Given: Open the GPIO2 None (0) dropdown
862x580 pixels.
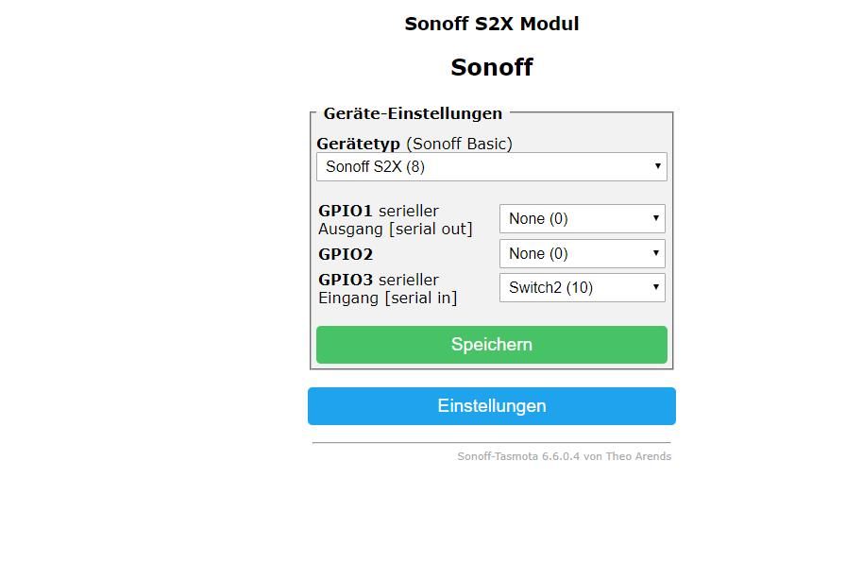Looking at the screenshot, I should click(x=583, y=253).
